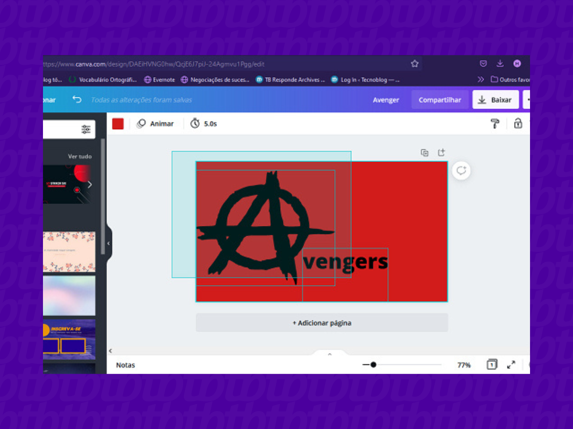Open the Pocket save icon
The height and width of the screenshot is (429, 573).
483,64
